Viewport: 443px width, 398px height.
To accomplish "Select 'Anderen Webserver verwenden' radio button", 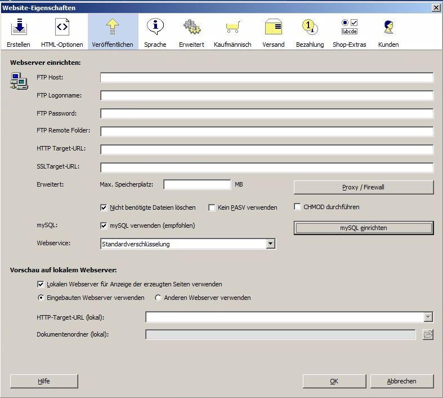I will tap(158, 298).
